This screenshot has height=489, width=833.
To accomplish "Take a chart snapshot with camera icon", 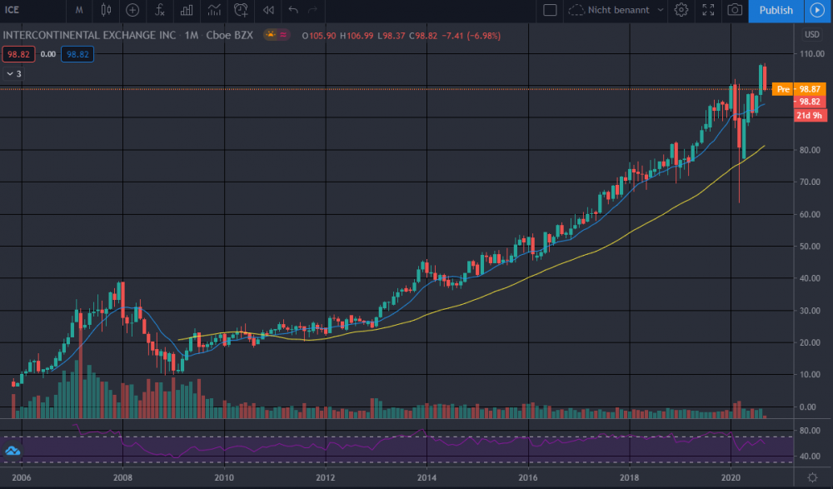I will [x=735, y=10].
